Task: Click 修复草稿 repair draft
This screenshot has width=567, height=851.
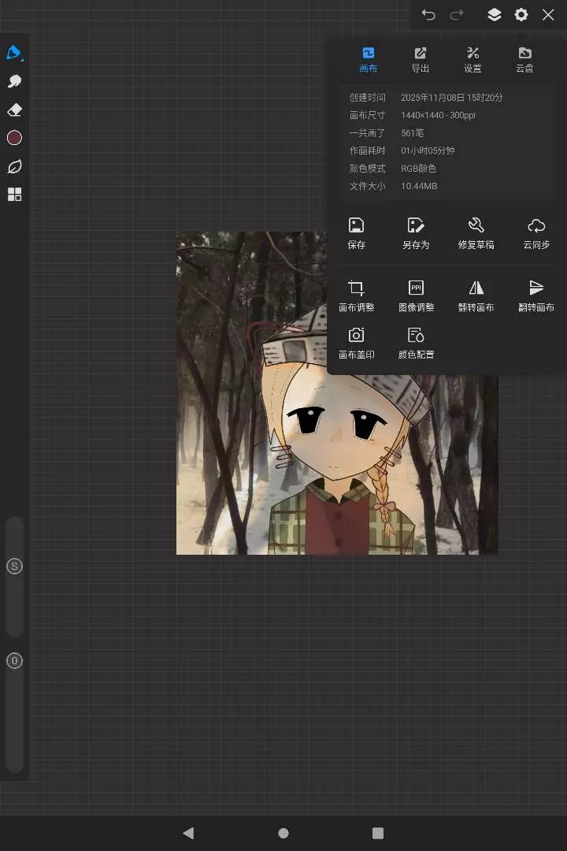Action: pyautogui.click(x=476, y=233)
